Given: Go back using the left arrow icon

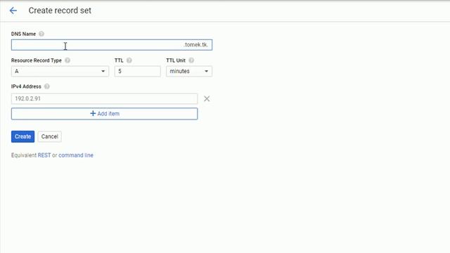Looking at the screenshot, I should click(13, 11).
